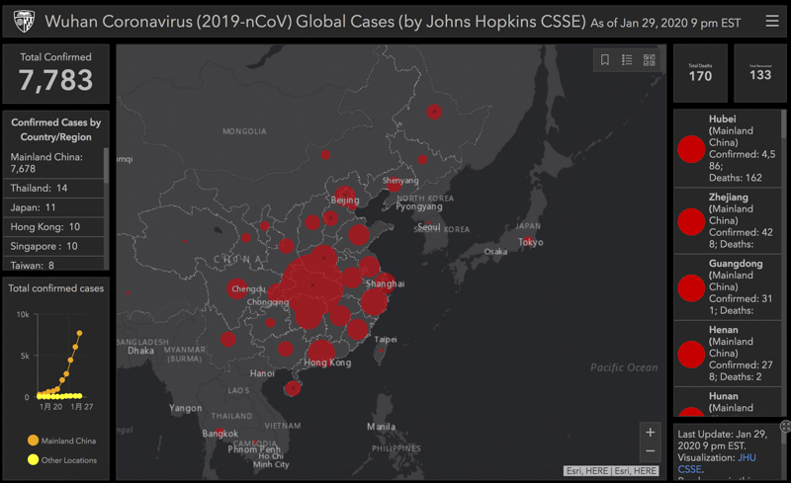The height and width of the screenshot is (483, 791).
Task: Click the Johns Hopkins shield logo
Action: click(x=21, y=21)
